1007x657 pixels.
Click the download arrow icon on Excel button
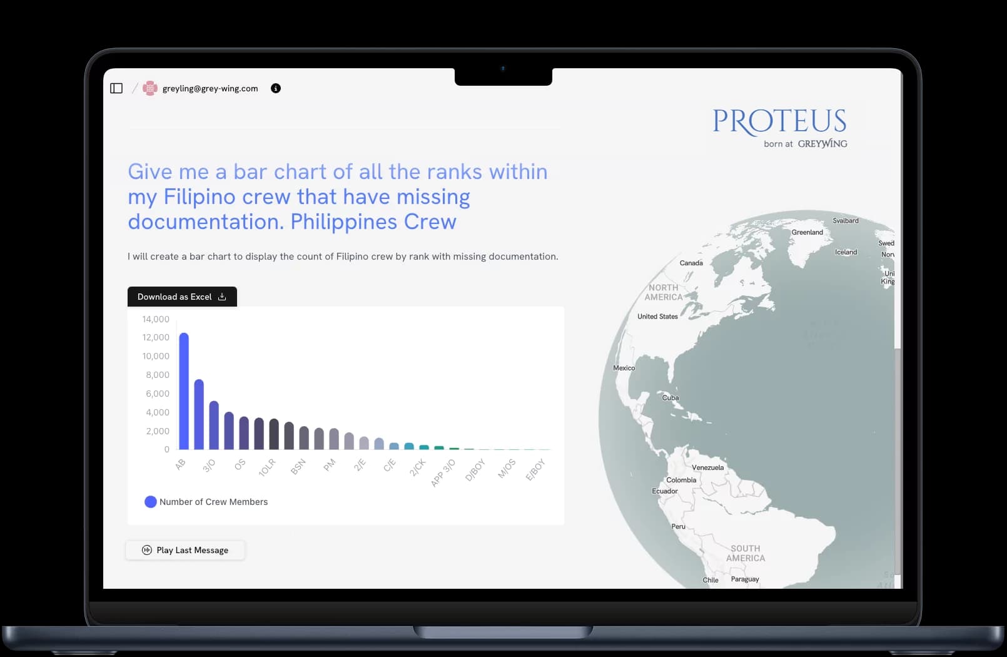coord(222,297)
